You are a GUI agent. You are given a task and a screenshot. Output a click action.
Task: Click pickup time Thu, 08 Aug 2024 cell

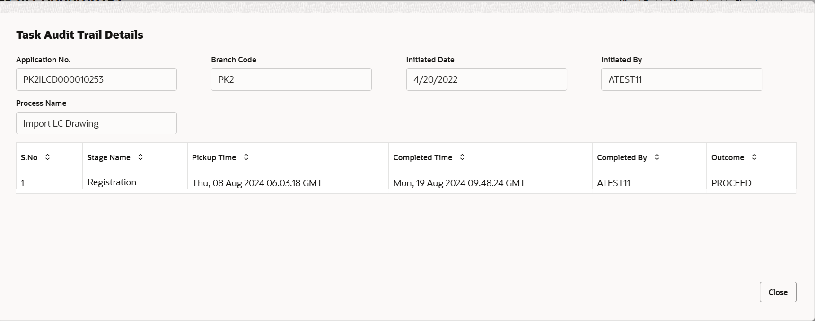click(288, 182)
